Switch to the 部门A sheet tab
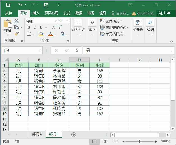The height and width of the screenshot is (145, 176). point(37,134)
